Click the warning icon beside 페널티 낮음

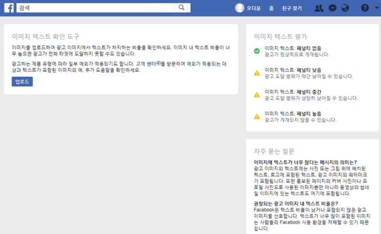tap(257, 73)
